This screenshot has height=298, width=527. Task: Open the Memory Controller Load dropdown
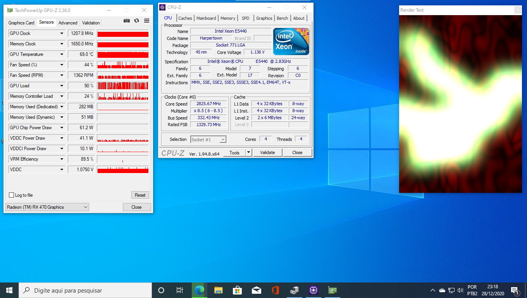point(62,96)
